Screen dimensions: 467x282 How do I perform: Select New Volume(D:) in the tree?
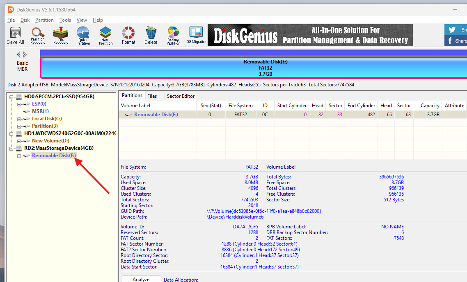(x=50, y=140)
